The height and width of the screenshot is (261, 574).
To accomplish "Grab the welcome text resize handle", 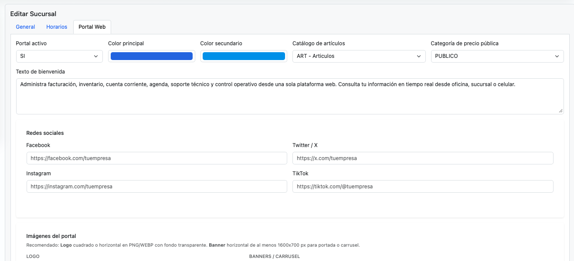I will (x=561, y=112).
